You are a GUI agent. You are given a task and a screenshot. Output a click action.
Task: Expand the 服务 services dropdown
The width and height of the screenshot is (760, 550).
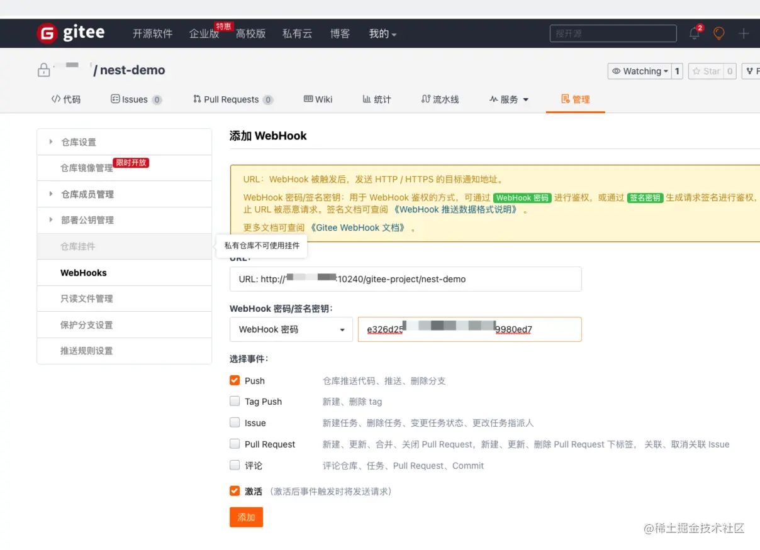509,99
